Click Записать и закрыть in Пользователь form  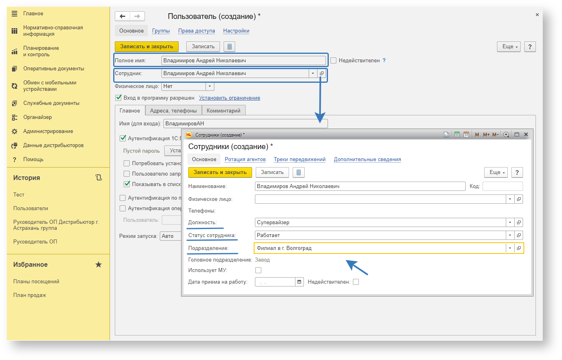click(147, 47)
